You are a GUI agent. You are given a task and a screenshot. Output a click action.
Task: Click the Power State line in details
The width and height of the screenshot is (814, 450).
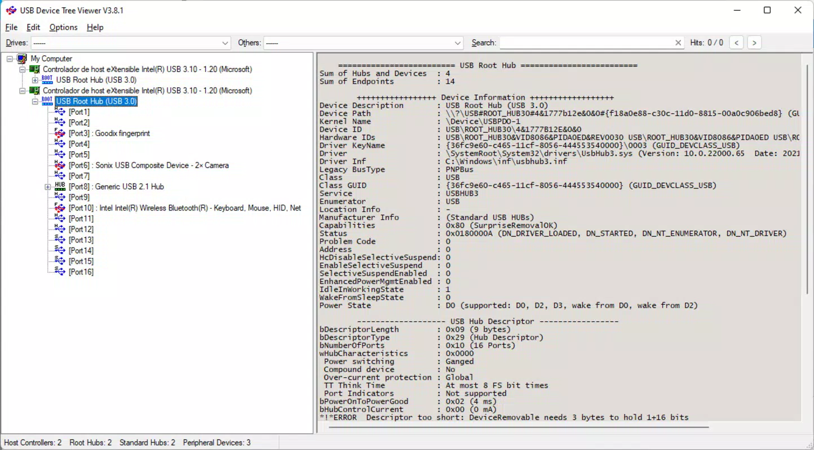508,305
